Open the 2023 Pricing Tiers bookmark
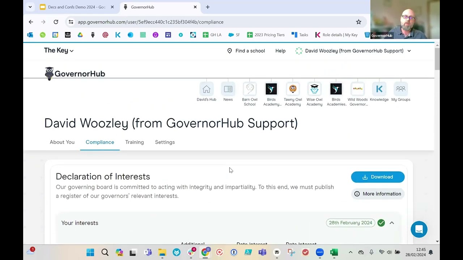This screenshot has height=260, width=463. [266, 35]
